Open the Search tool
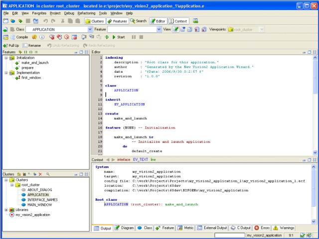 [138, 21]
